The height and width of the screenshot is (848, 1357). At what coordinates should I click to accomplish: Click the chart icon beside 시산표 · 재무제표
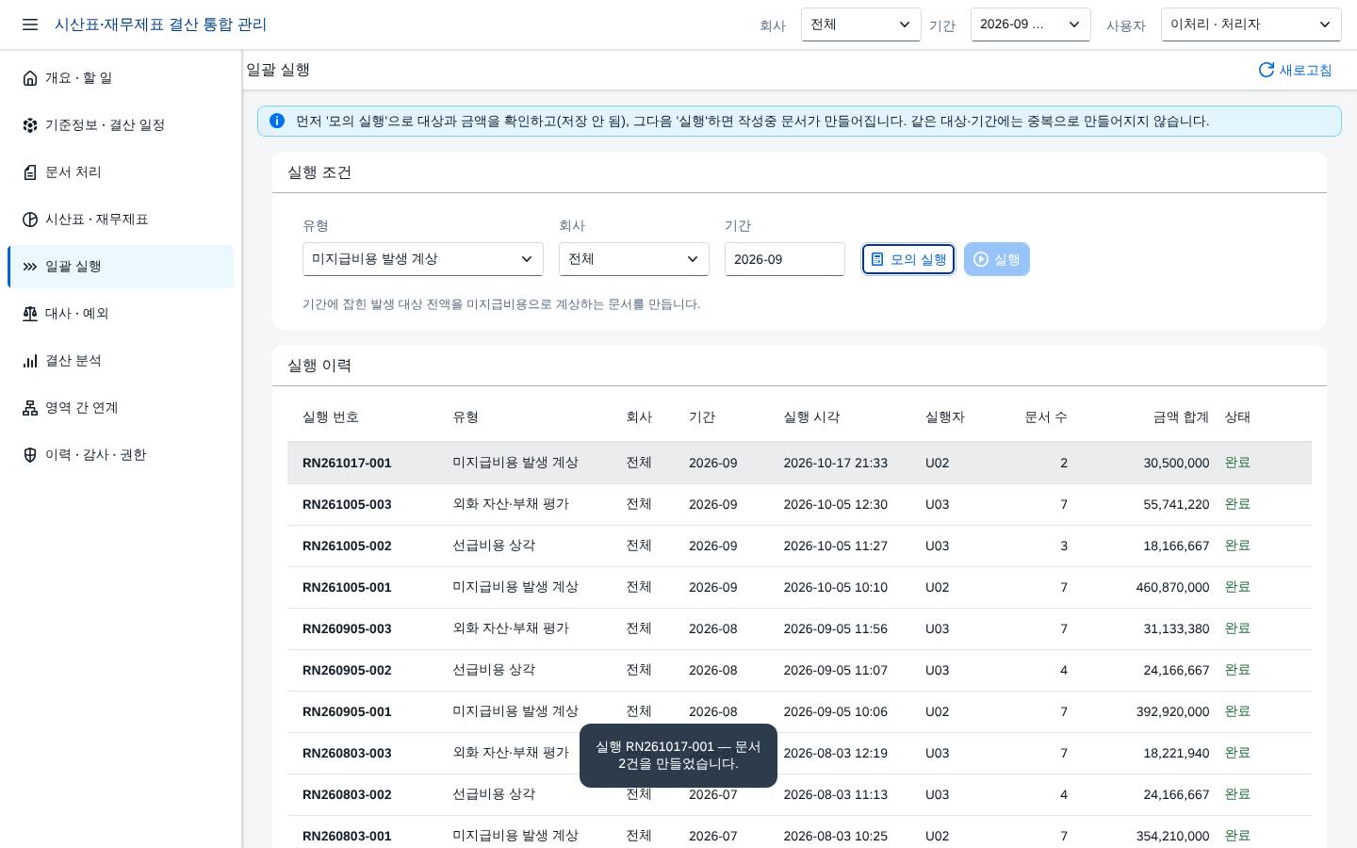[30, 220]
